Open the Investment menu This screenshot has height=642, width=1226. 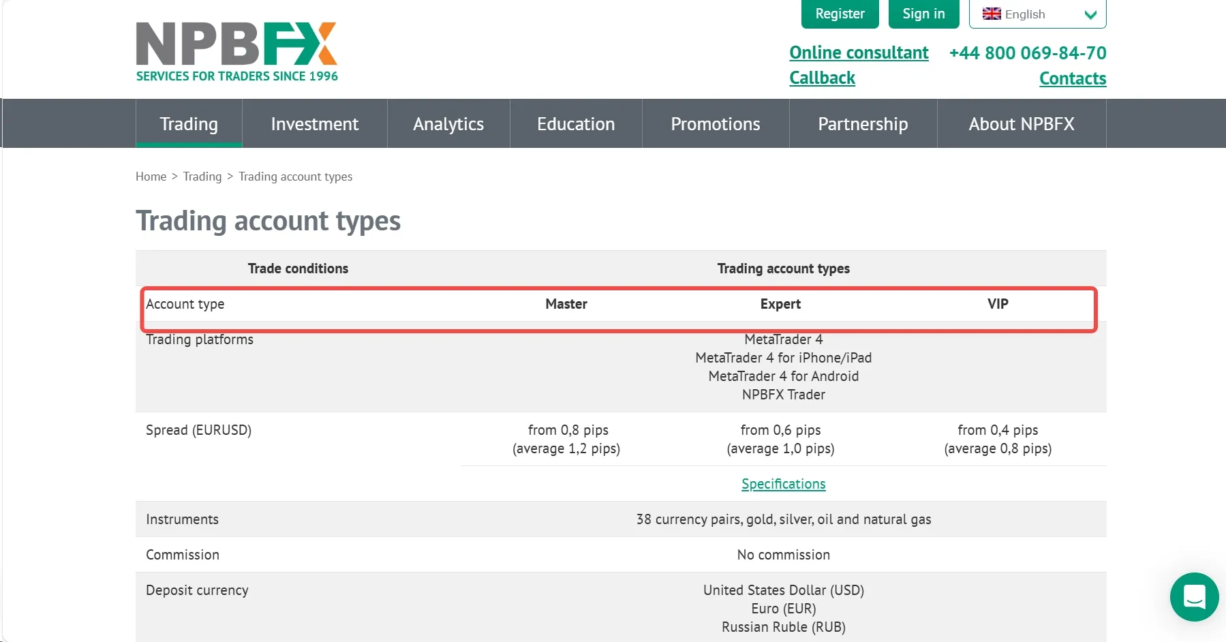(315, 123)
